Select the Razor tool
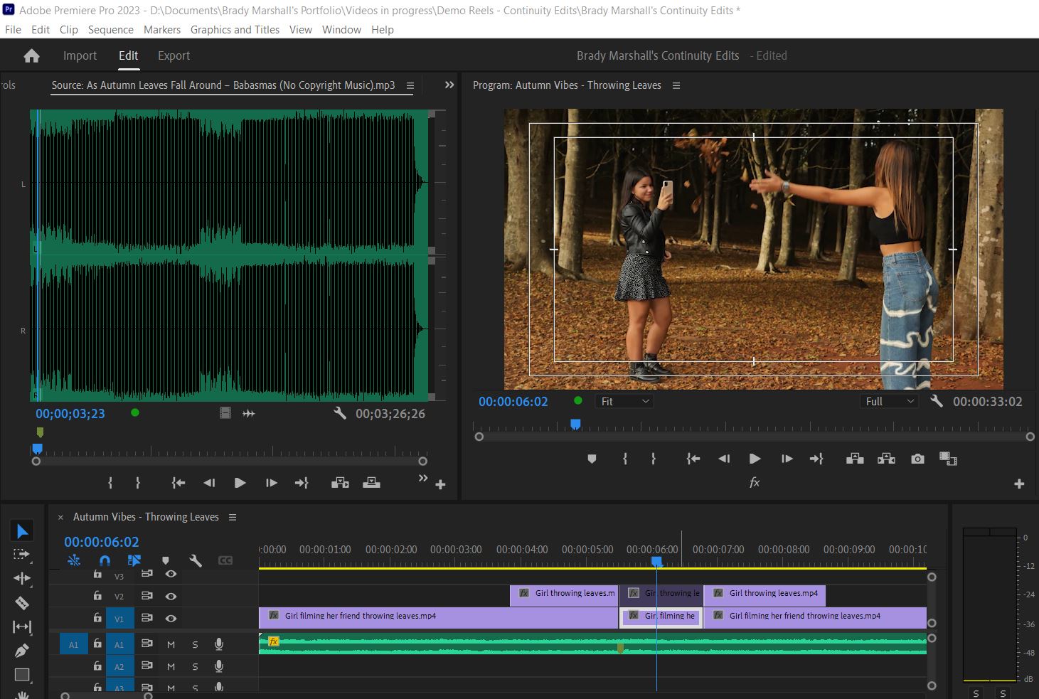 (x=22, y=602)
